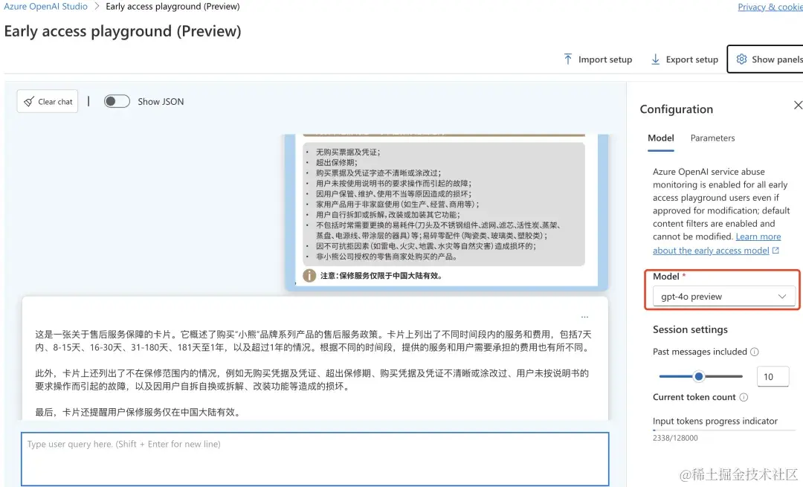Open the ellipsis menu on the assistant reply
Screen dimensions: 803x487
[584, 315]
